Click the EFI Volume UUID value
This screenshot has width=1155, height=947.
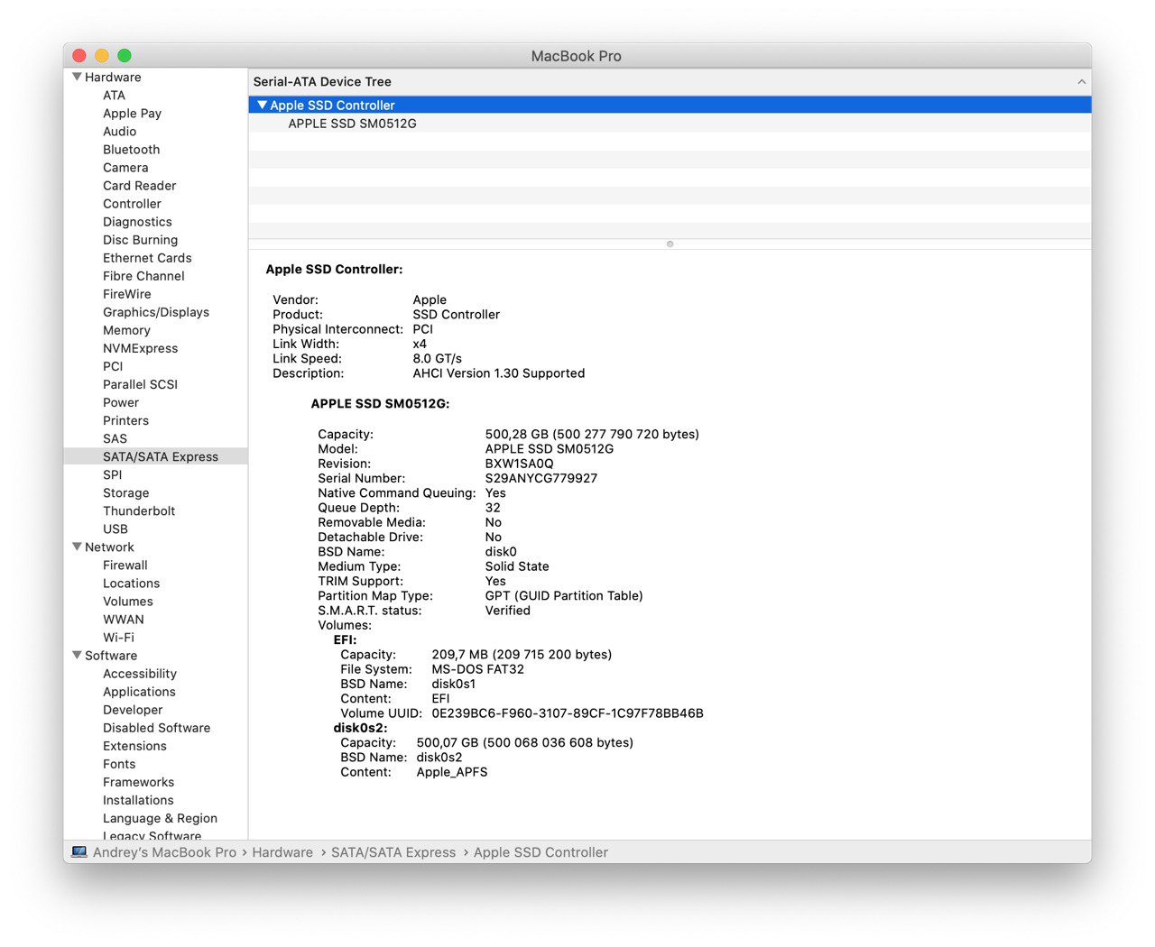tap(568, 713)
